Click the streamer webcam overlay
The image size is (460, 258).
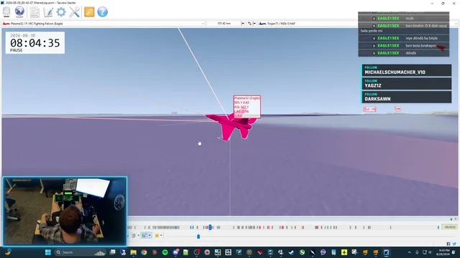coord(65,211)
